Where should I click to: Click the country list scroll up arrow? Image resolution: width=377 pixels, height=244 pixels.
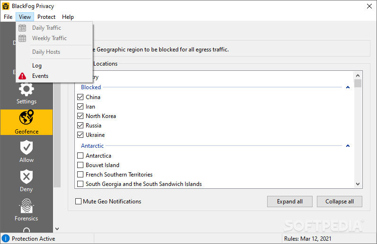(x=358, y=76)
